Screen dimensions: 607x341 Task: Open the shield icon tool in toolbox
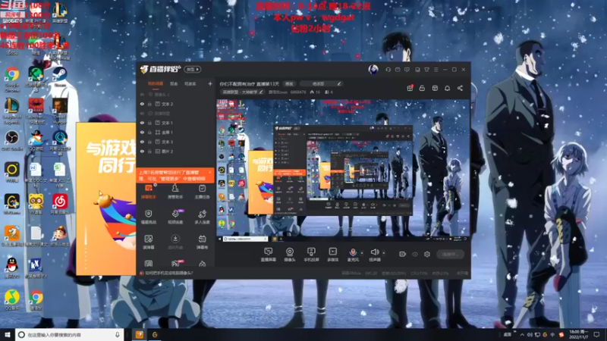point(149,217)
